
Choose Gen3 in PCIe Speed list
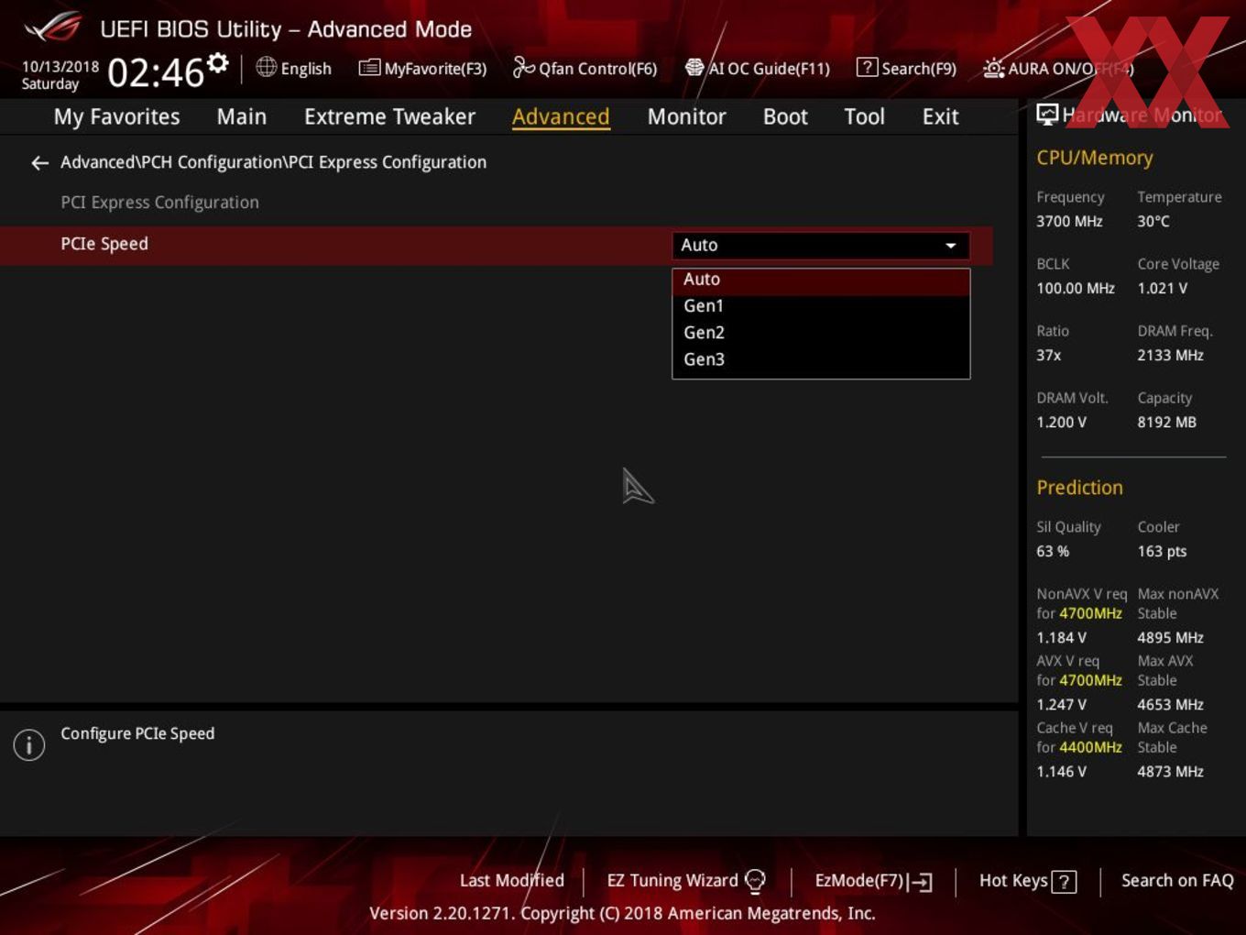821,359
